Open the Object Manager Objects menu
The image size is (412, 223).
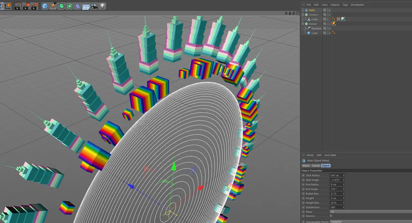click(x=335, y=5)
